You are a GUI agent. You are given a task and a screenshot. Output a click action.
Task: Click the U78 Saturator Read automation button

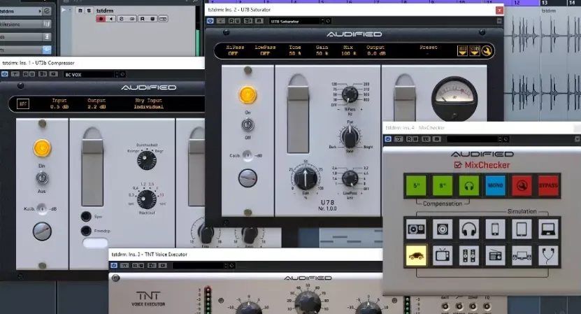[231, 21]
